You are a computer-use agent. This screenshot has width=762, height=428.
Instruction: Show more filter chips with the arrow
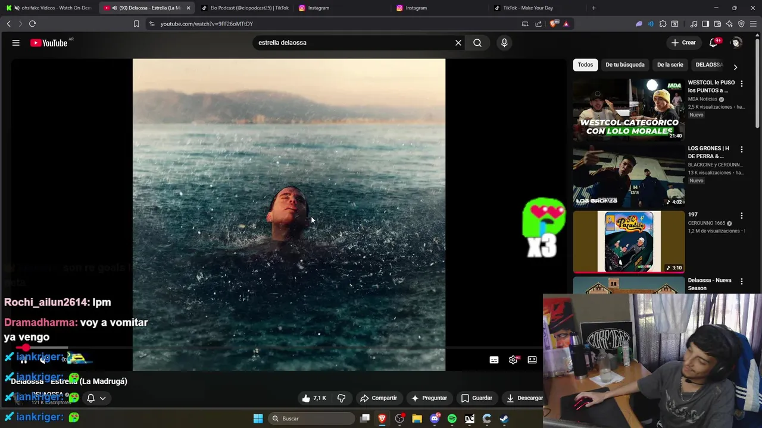point(735,67)
